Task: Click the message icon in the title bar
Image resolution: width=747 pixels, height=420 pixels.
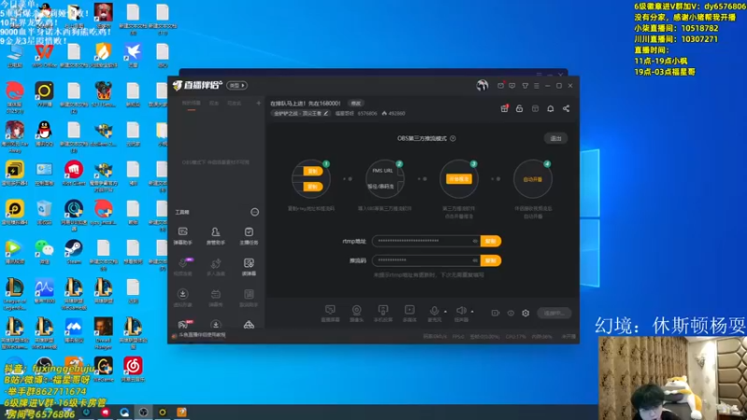Action: (x=512, y=86)
